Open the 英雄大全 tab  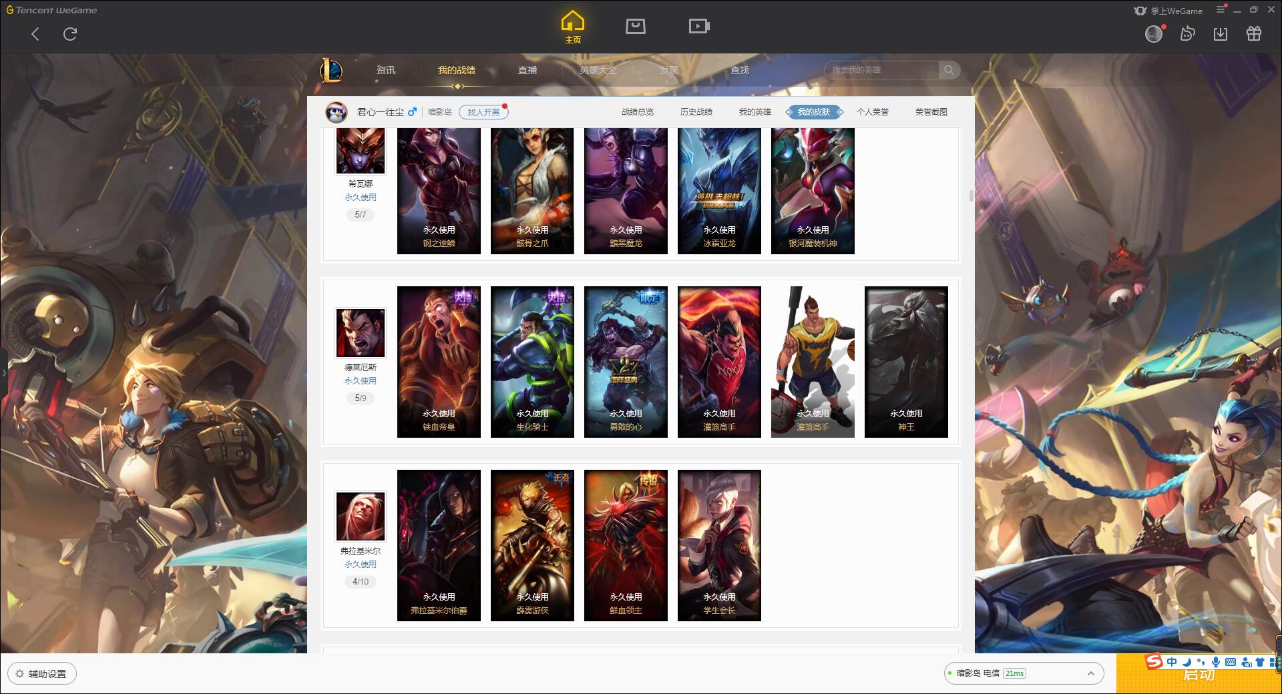pos(598,70)
